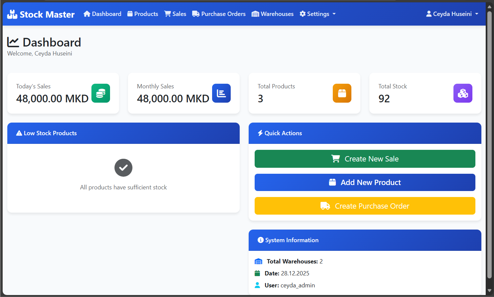Screen dimensions: 494x297
Task: Click the scroll down arrow on scrollbar
Action: click(489, 291)
